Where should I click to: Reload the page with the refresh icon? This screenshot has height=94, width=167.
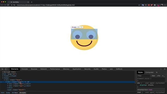(x=8, y=5)
